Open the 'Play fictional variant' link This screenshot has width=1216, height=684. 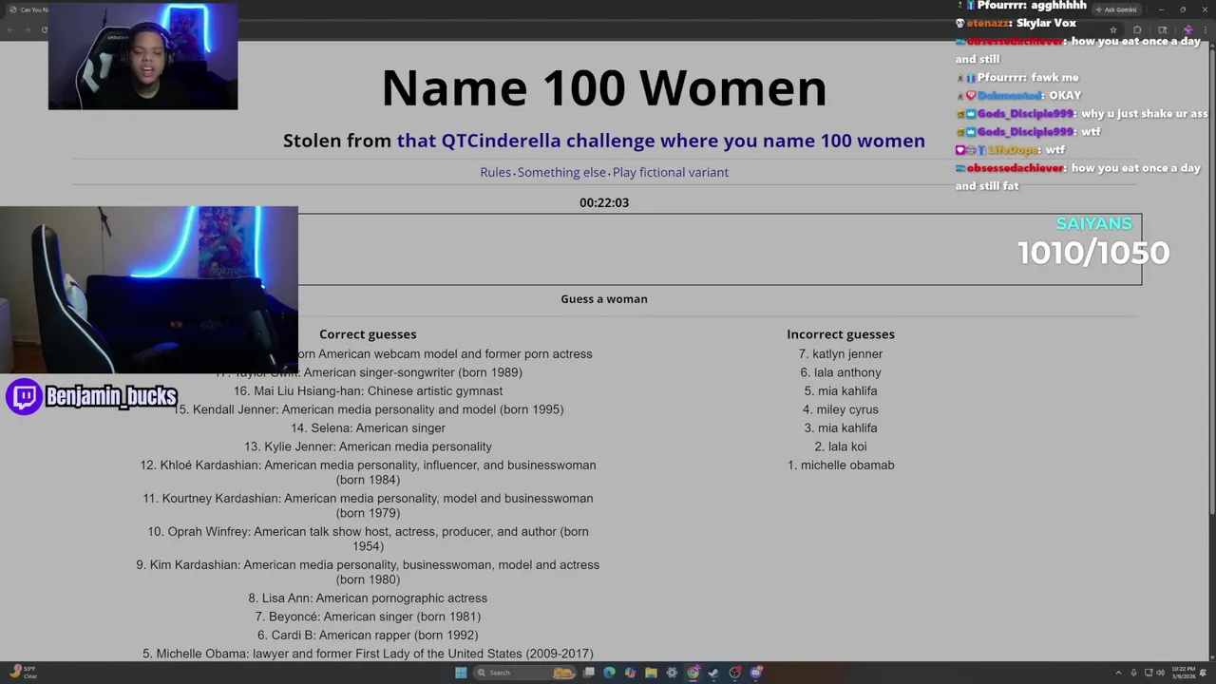pyautogui.click(x=671, y=172)
